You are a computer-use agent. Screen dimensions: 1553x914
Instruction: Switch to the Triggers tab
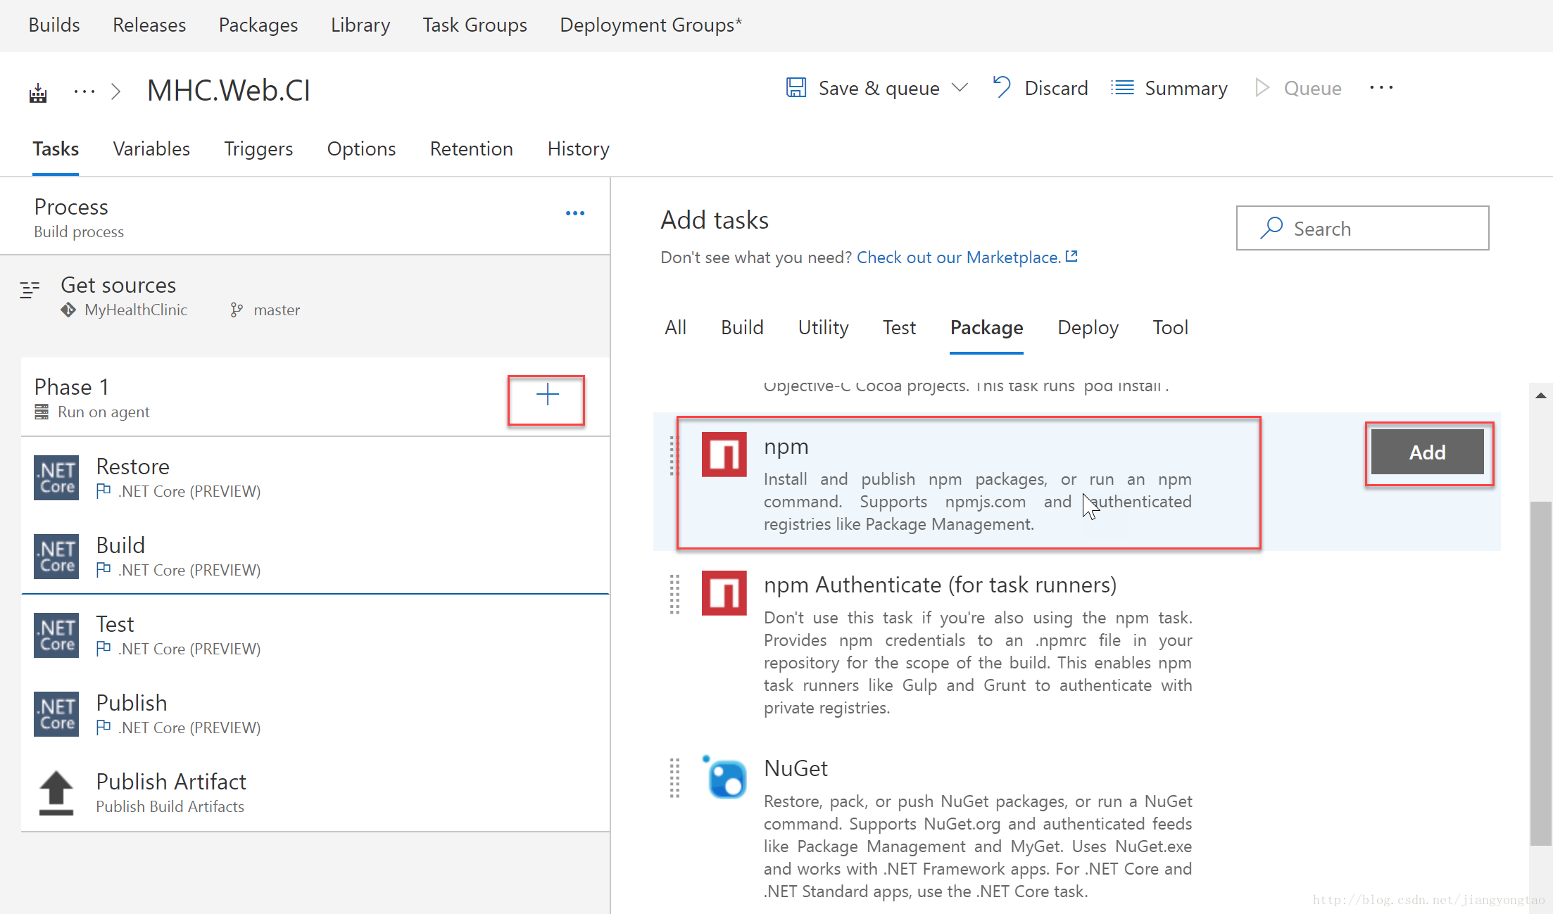[258, 148]
